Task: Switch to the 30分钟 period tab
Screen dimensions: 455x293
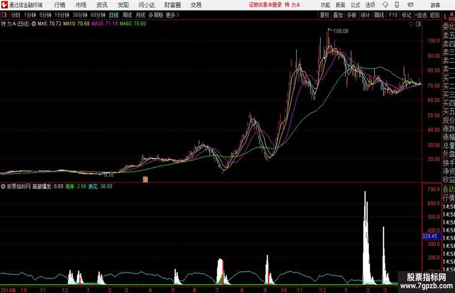Action: click(80, 15)
